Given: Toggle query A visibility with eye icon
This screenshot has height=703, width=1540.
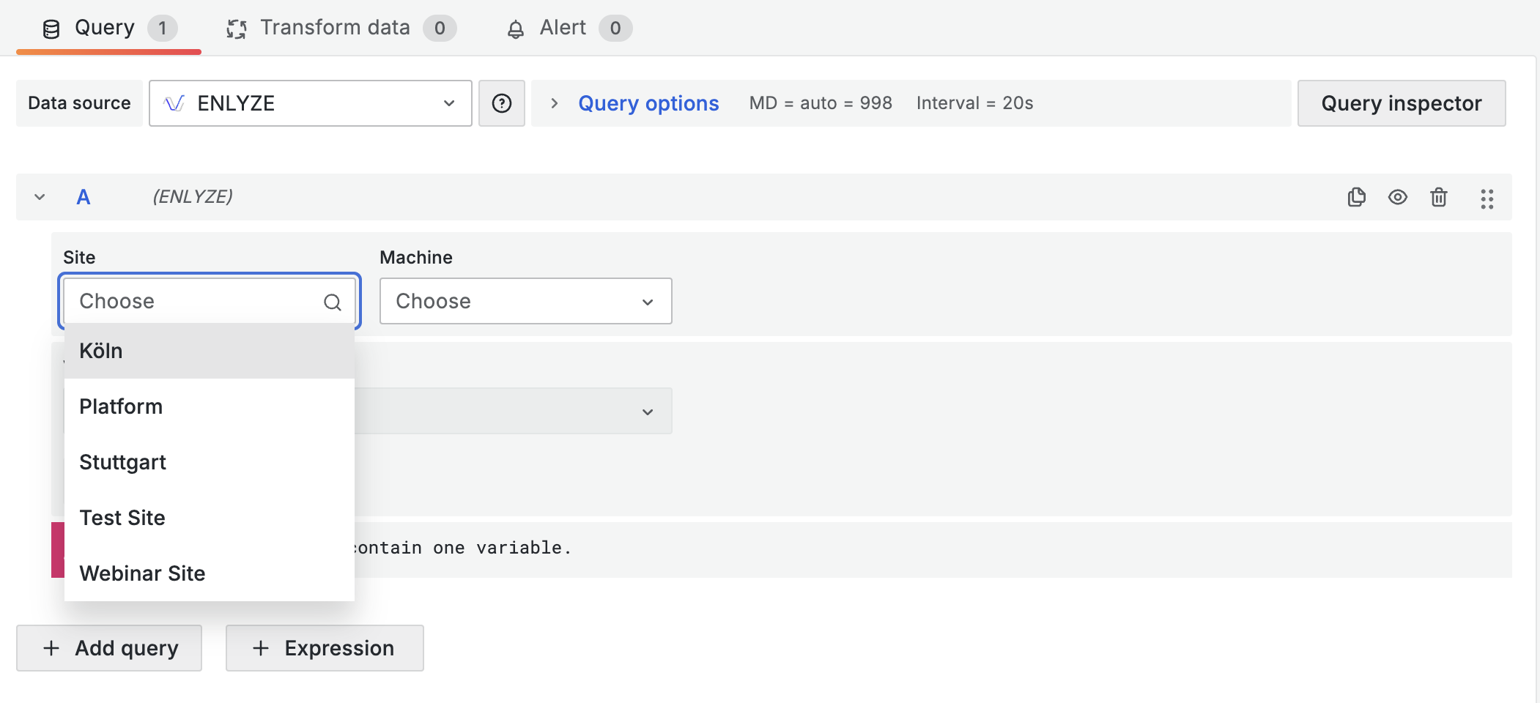Looking at the screenshot, I should [x=1397, y=197].
